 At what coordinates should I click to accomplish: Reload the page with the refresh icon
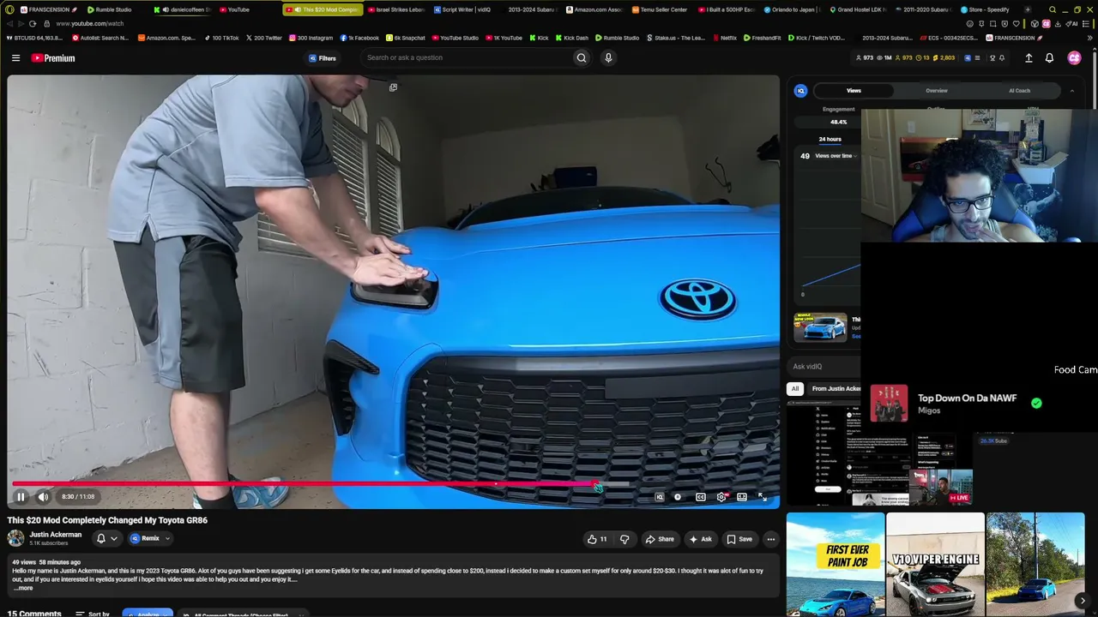point(33,24)
